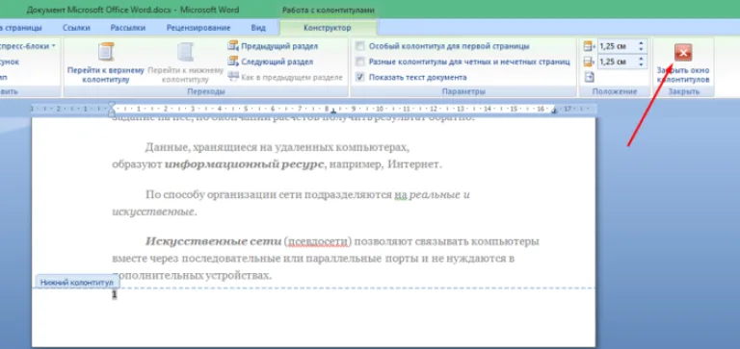Open the Вид tab
The width and height of the screenshot is (740, 349).
[258, 28]
